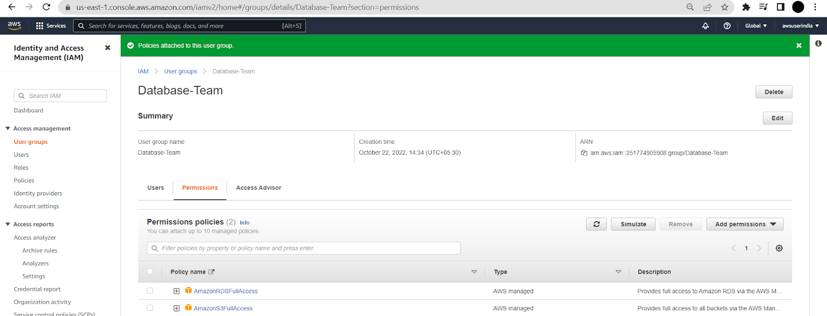This screenshot has height=316, width=827.
Task: Click the browser address bar URL
Action: [x=248, y=7]
